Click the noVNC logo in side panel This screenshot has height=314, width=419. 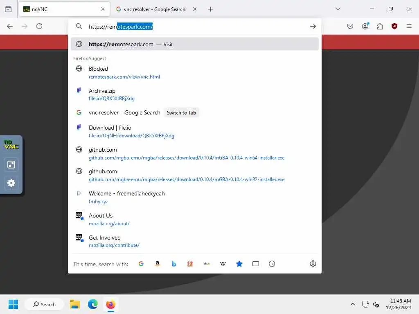pyautogui.click(x=11, y=145)
